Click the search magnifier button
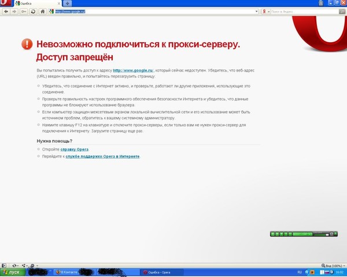This screenshot has width=347, height=277. point(342,12)
